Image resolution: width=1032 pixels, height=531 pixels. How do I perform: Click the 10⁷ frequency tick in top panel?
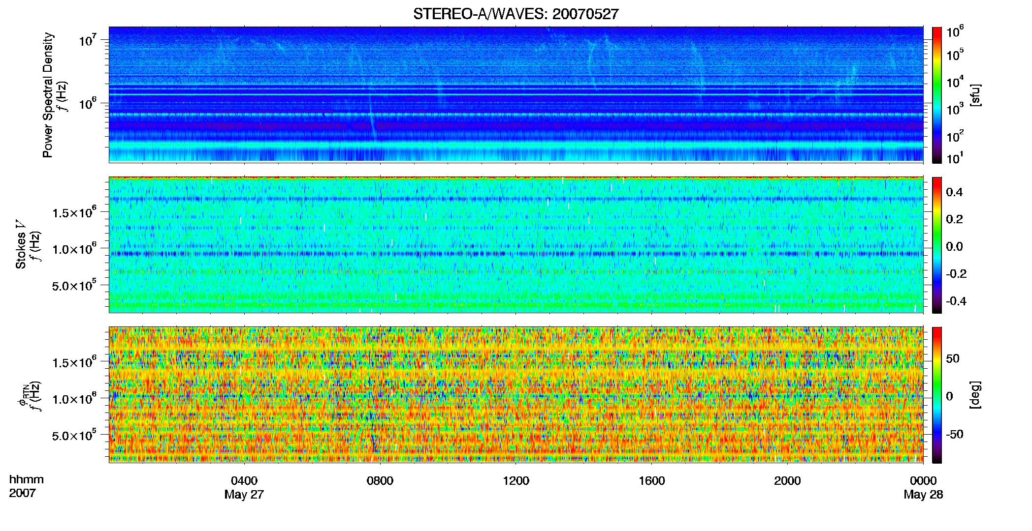click(87, 40)
